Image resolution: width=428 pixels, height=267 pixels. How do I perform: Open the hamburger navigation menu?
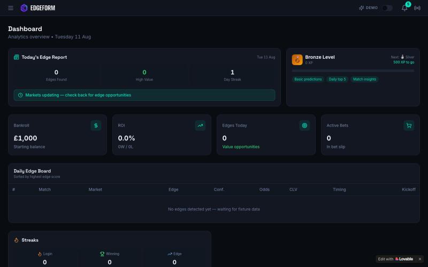coord(11,8)
